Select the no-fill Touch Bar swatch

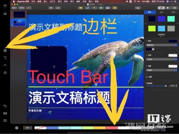click(x=40, y=128)
